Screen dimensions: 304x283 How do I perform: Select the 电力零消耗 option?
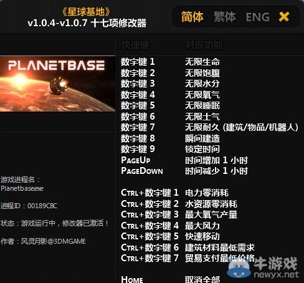pos(207,193)
